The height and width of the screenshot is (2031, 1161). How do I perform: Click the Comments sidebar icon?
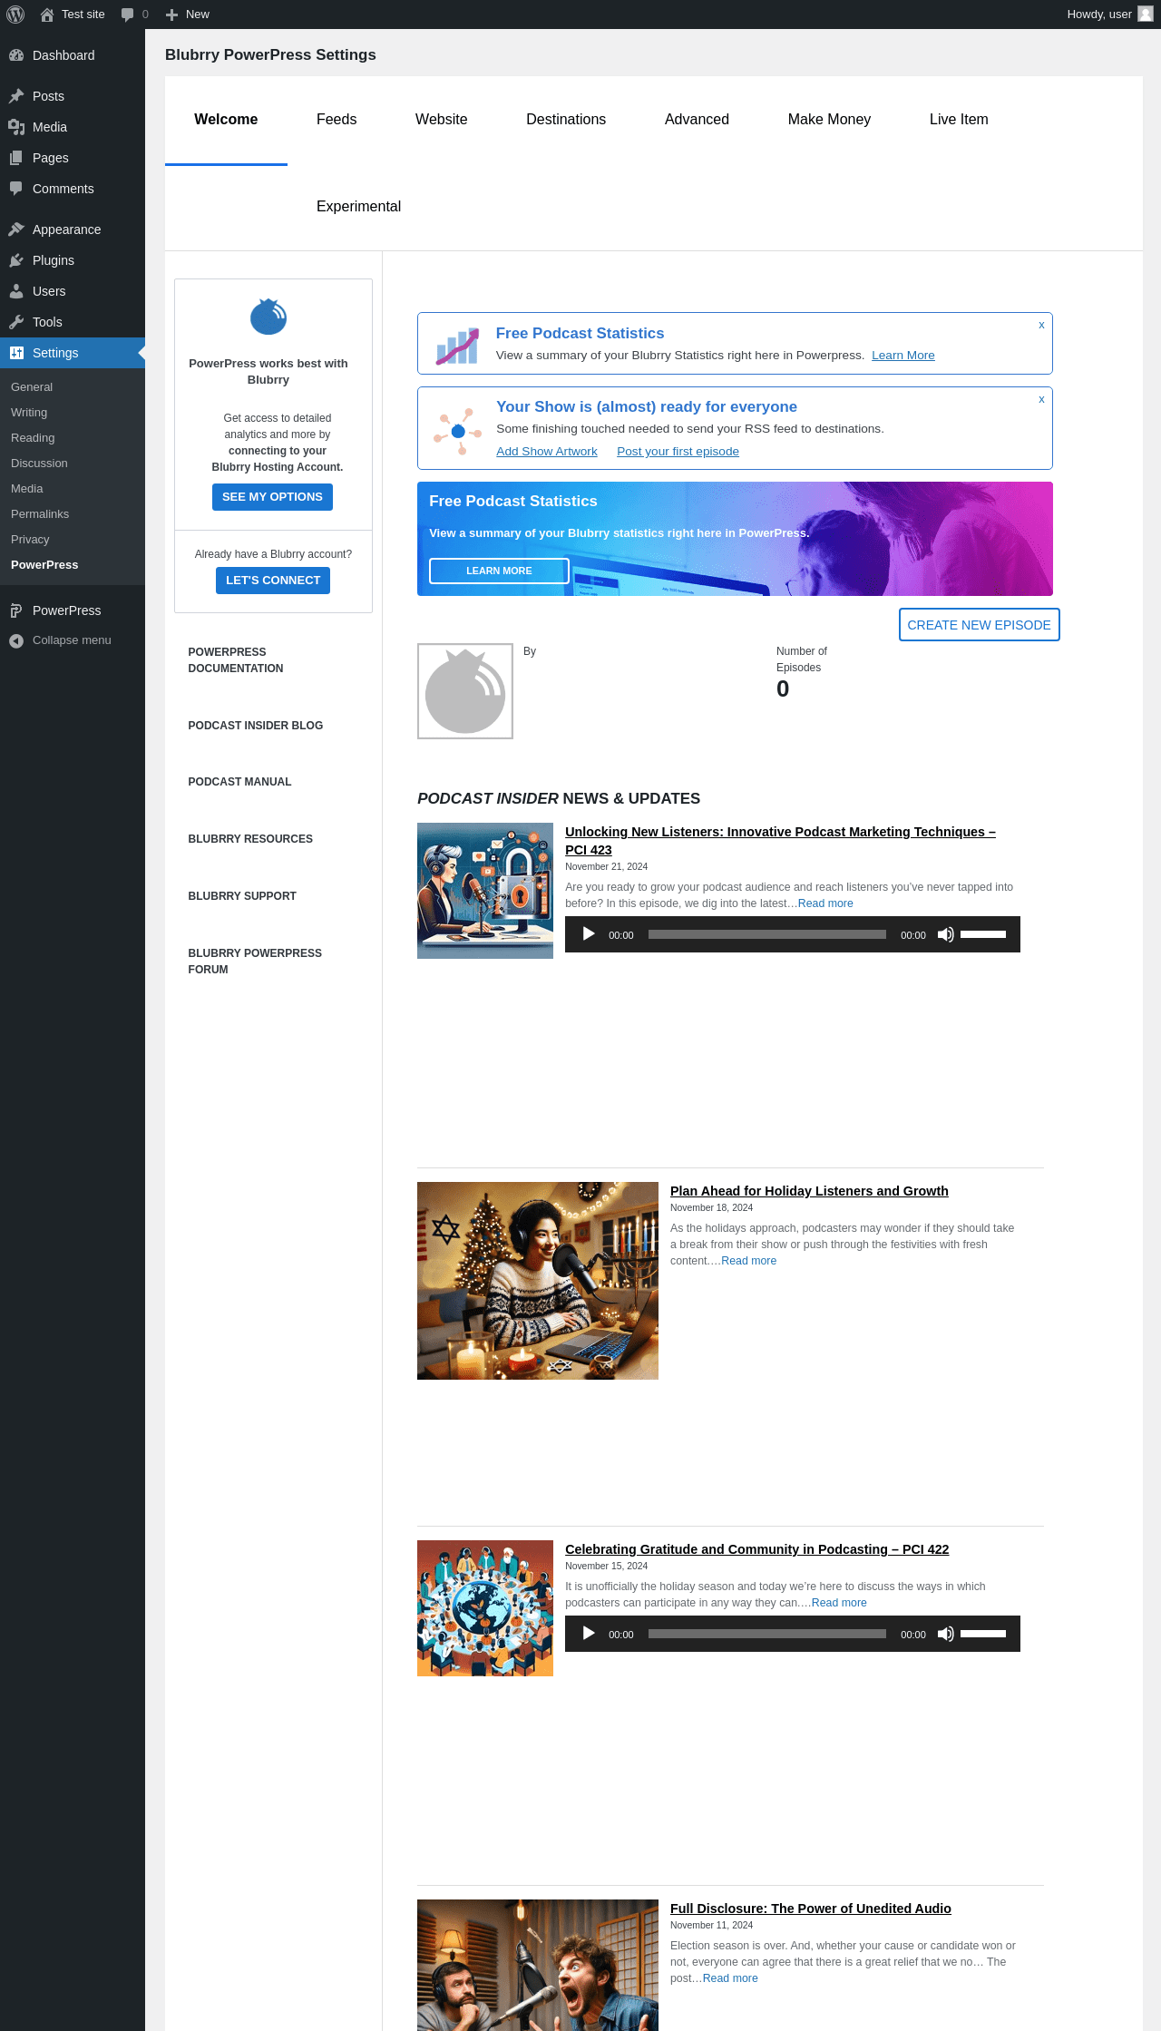[16, 189]
